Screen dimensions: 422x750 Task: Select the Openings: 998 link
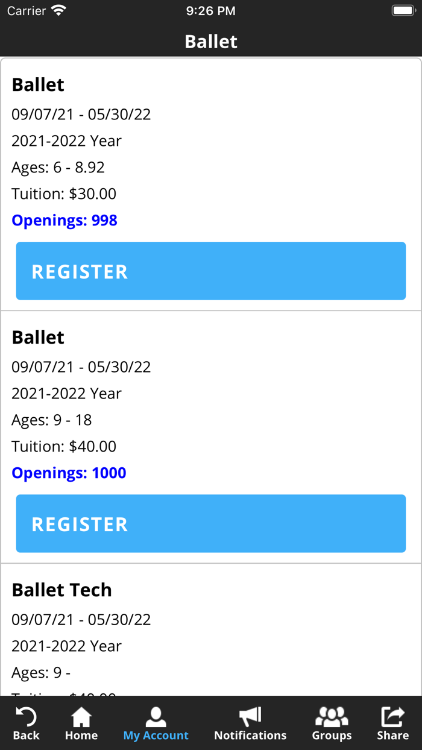click(x=64, y=220)
